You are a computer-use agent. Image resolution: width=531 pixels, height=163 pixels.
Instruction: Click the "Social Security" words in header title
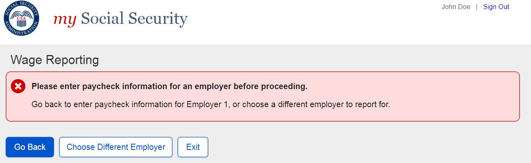click(x=134, y=19)
